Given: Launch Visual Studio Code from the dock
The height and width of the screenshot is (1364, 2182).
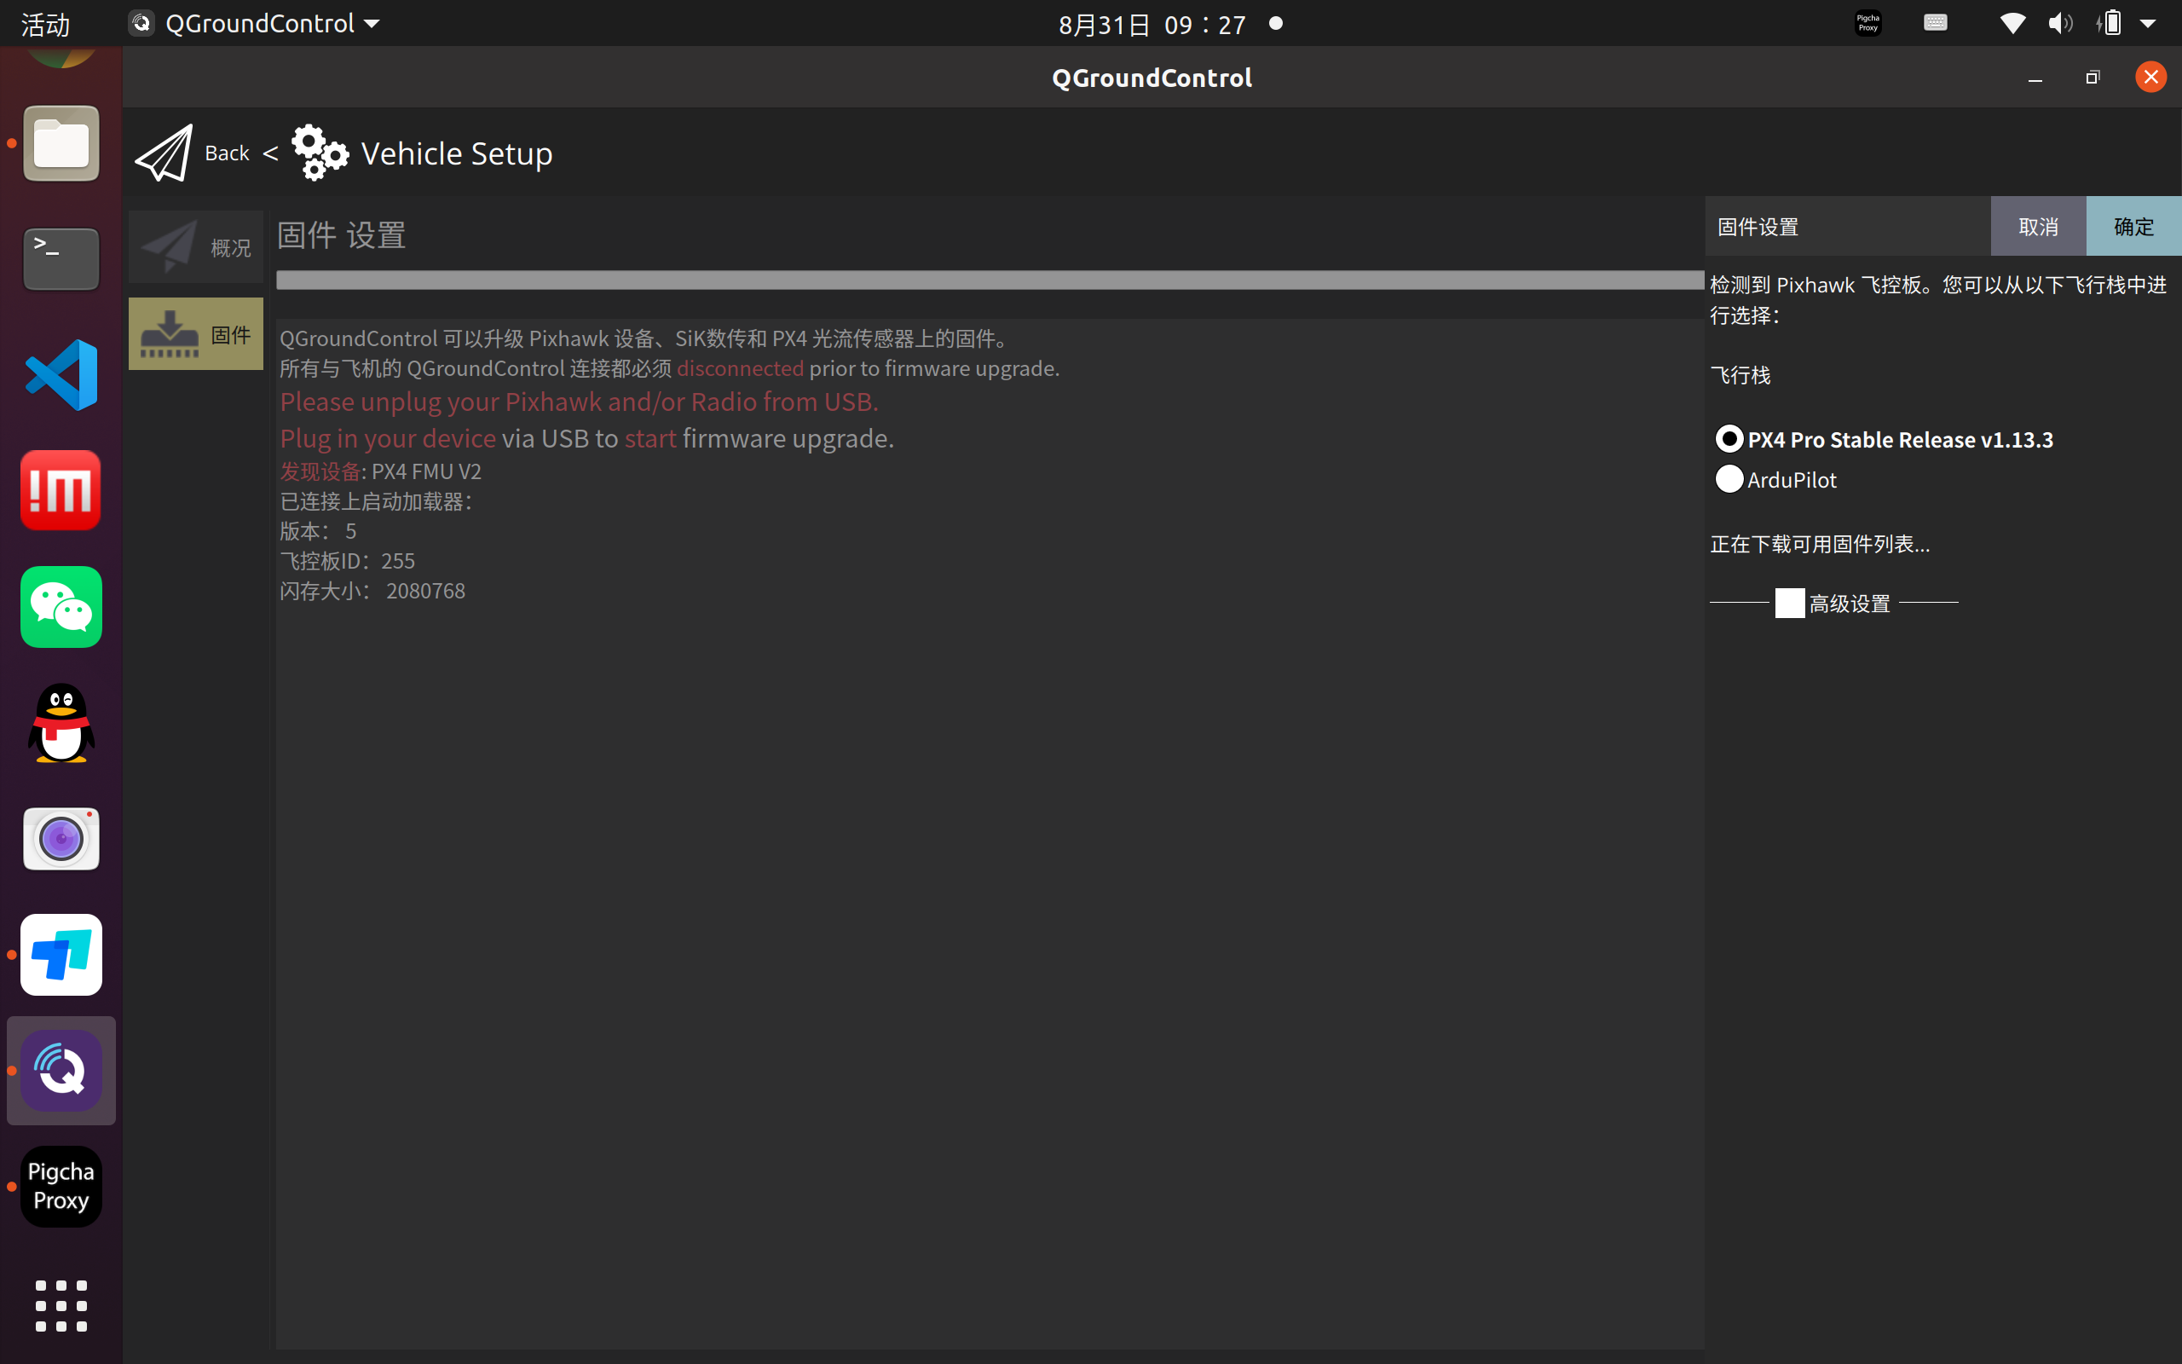Looking at the screenshot, I should (61, 374).
